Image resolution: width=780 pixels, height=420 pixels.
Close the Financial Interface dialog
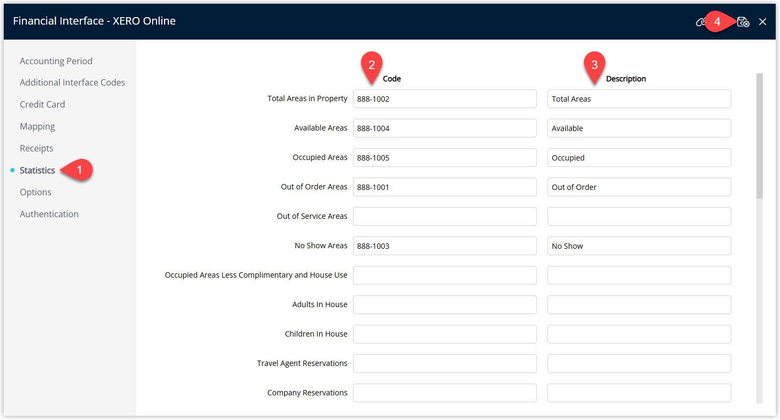(763, 22)
